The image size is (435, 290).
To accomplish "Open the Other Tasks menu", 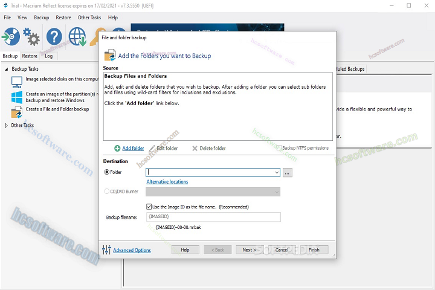I will tap(89, 18).
